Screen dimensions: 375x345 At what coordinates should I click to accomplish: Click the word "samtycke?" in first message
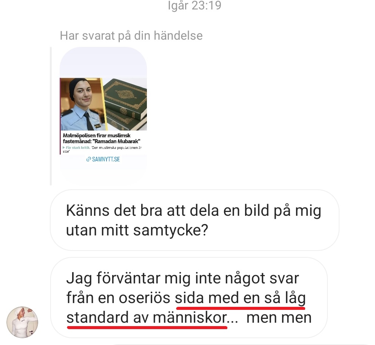(171, 230)
